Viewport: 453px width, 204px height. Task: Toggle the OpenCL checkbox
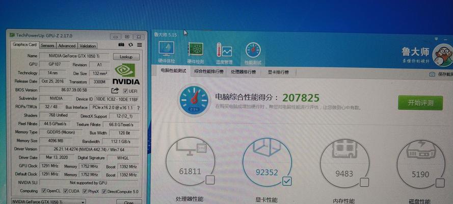click(44, 191)
